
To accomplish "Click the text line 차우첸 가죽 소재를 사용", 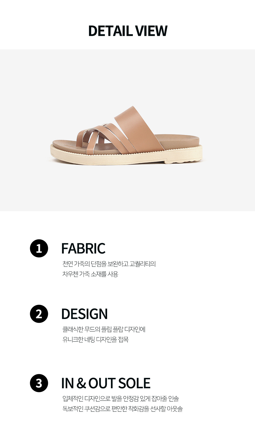I will coord(90,274).
